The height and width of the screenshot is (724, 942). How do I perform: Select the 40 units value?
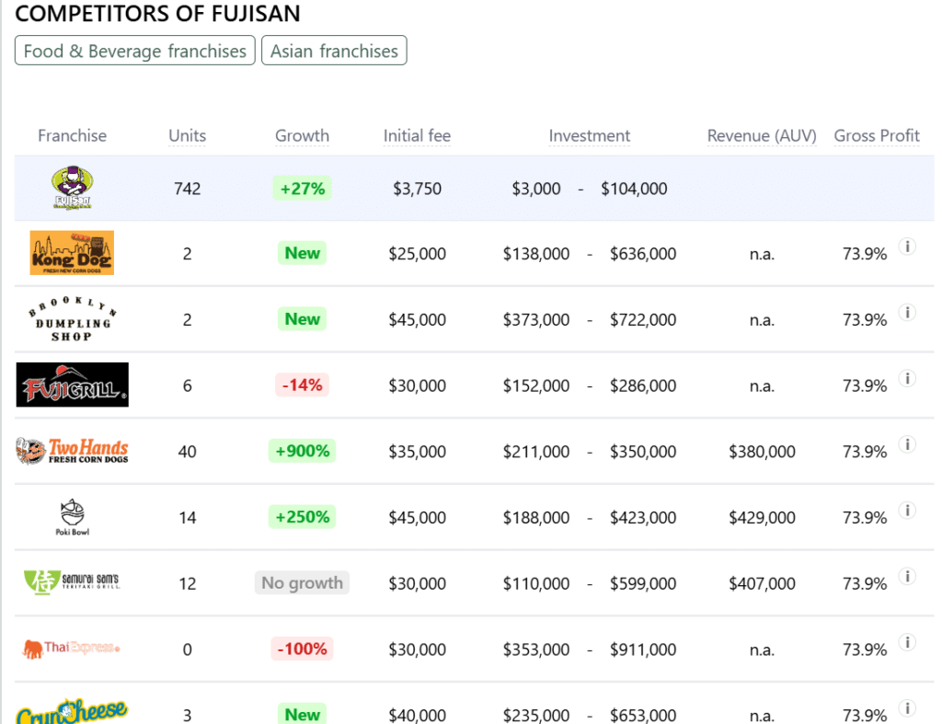188,452
